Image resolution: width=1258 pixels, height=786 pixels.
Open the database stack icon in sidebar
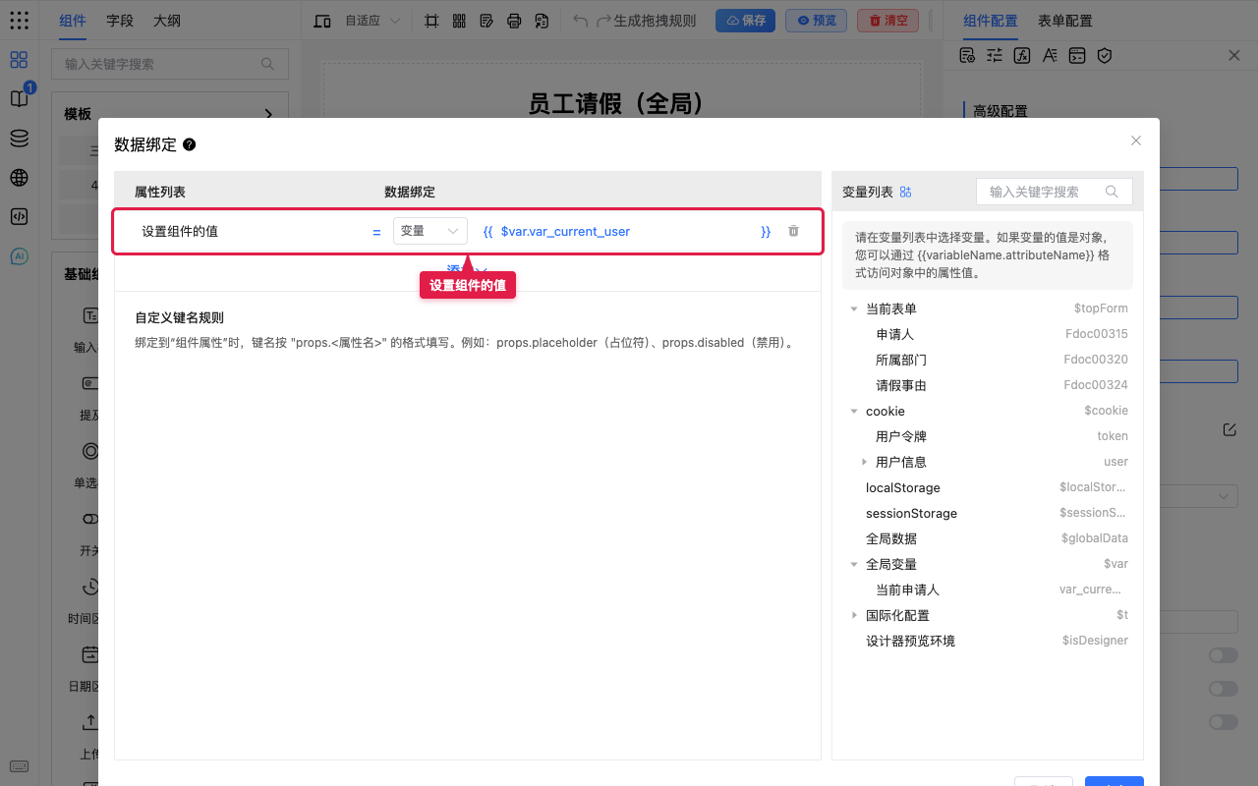[x=19, y=139]
